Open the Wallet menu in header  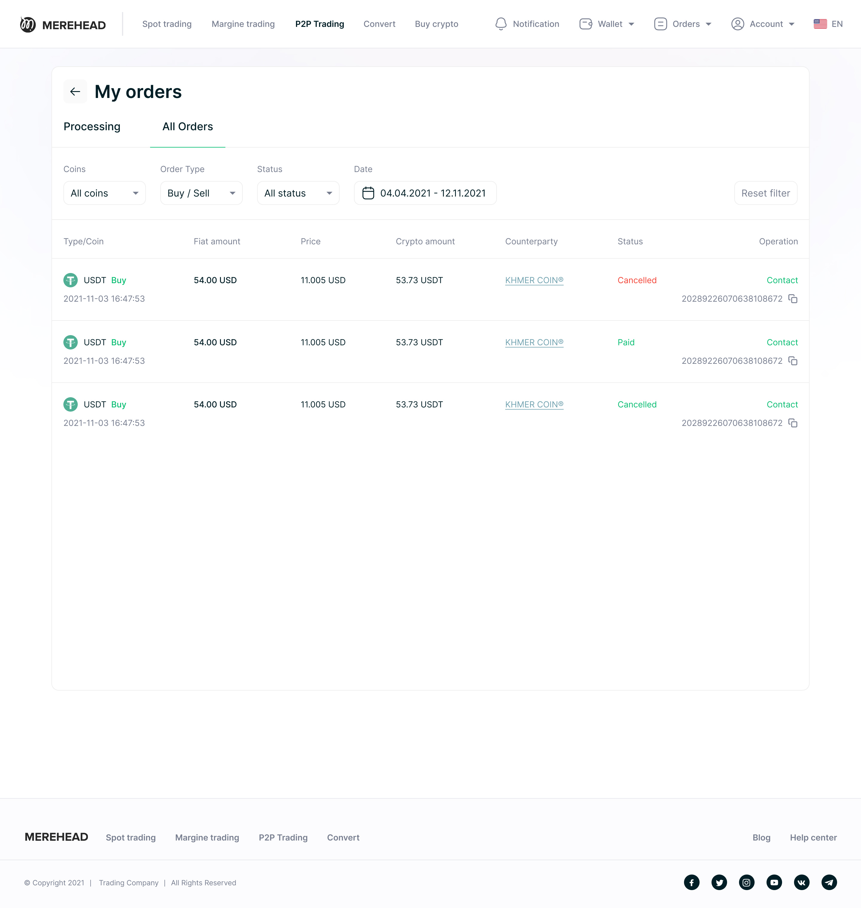[x=607, y=24]
